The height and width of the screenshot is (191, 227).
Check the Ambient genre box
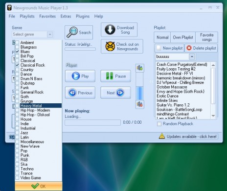coord(17,42)
